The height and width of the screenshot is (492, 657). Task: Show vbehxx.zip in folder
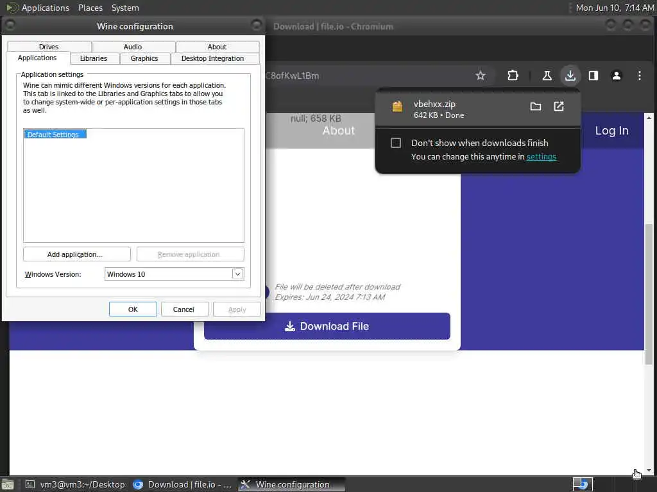coord(535,106)
